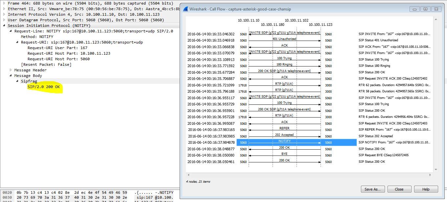447x202 pixels.
Task: Click the scroll right arrow under flow diagram
Action: pos(430,175)
